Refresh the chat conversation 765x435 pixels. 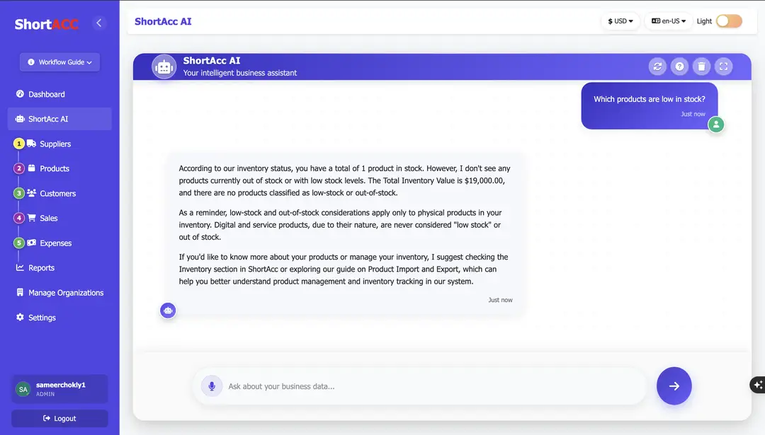pos(657,66)
